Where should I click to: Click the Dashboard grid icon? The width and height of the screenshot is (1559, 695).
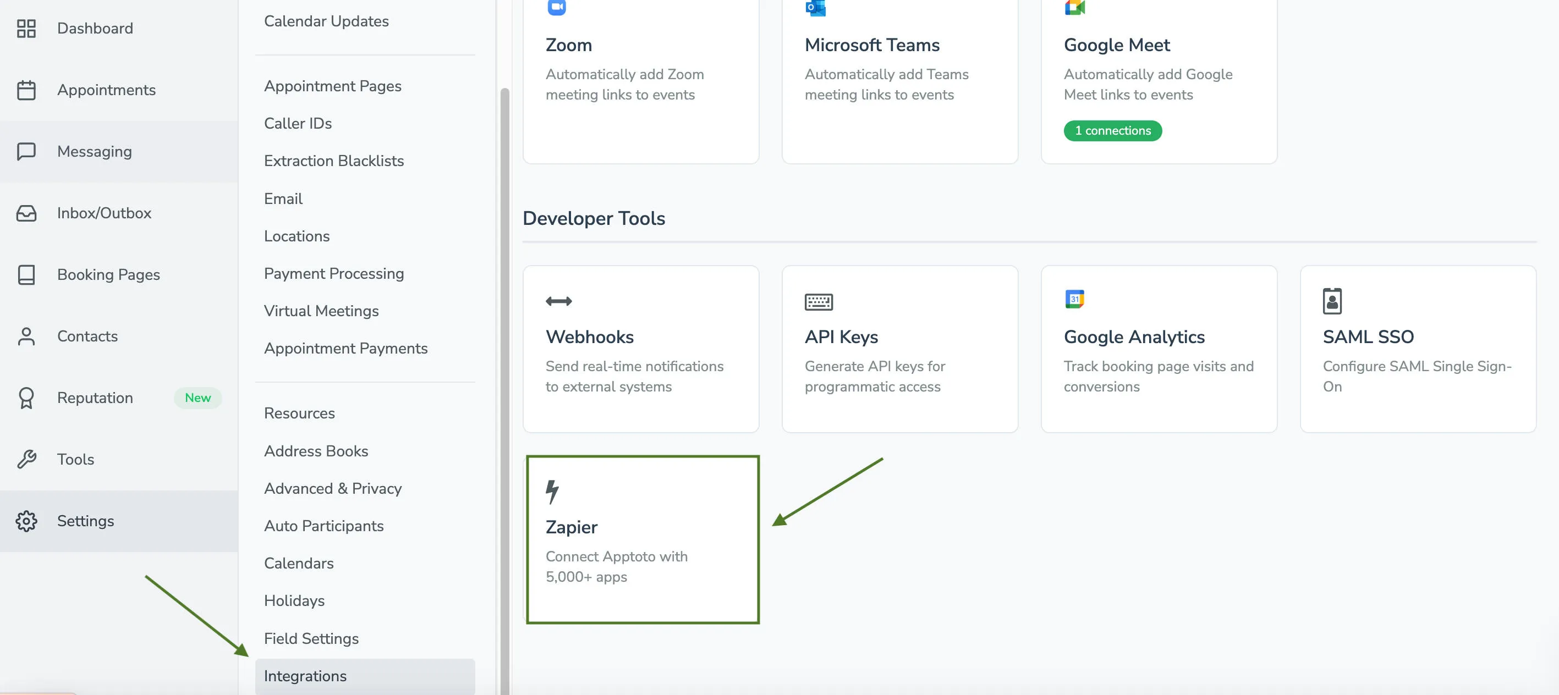click(26, 28)
